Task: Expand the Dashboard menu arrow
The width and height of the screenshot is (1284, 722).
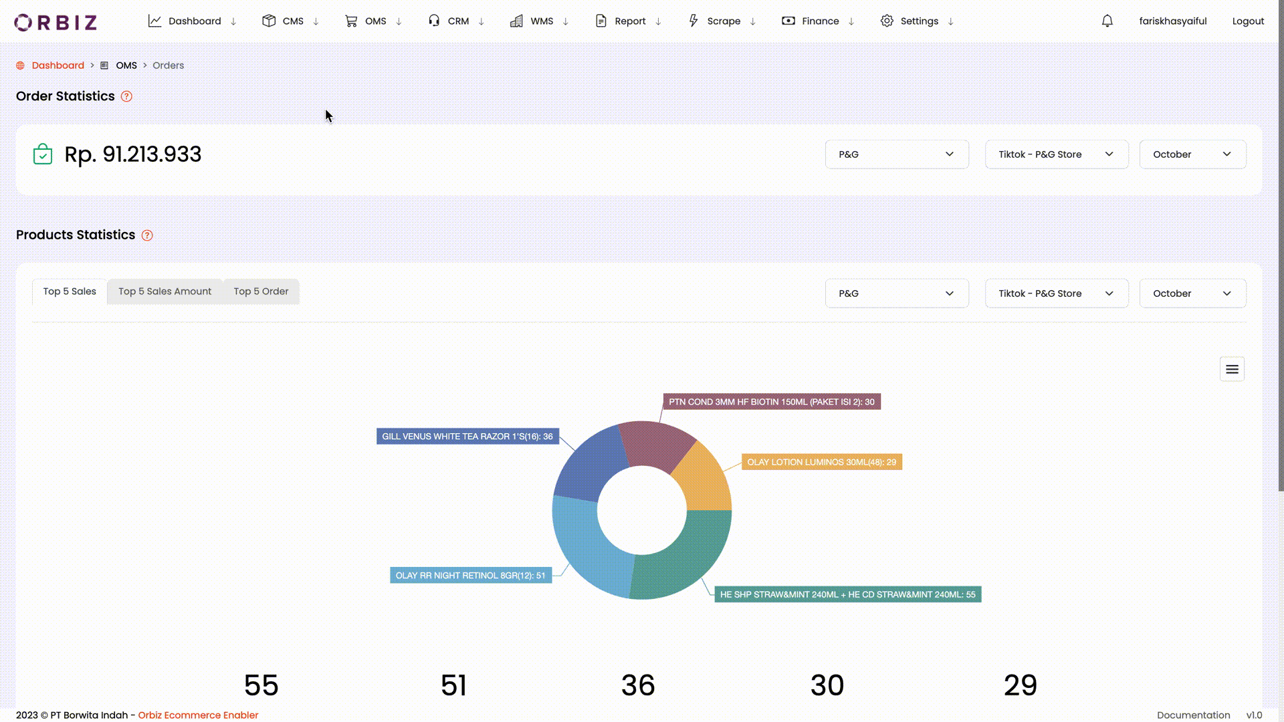Action: point(233,21)
